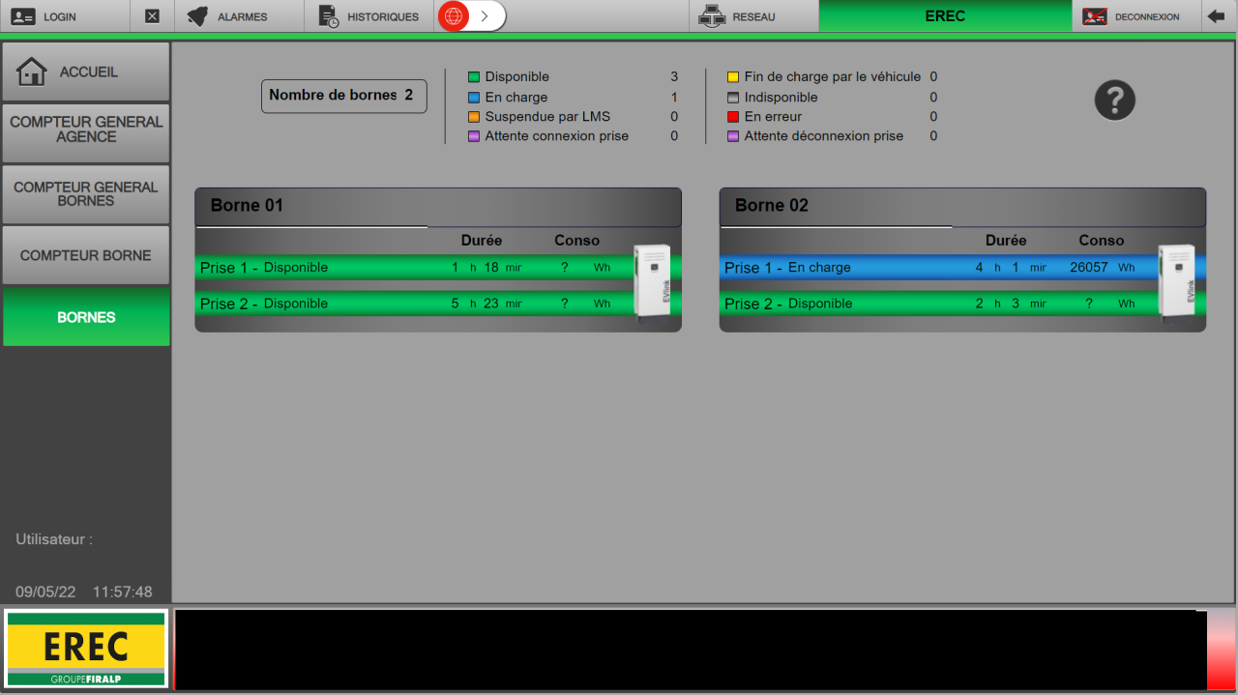
Task: Click the back arrow icon in top bar
Action: tap(1216, 16)
